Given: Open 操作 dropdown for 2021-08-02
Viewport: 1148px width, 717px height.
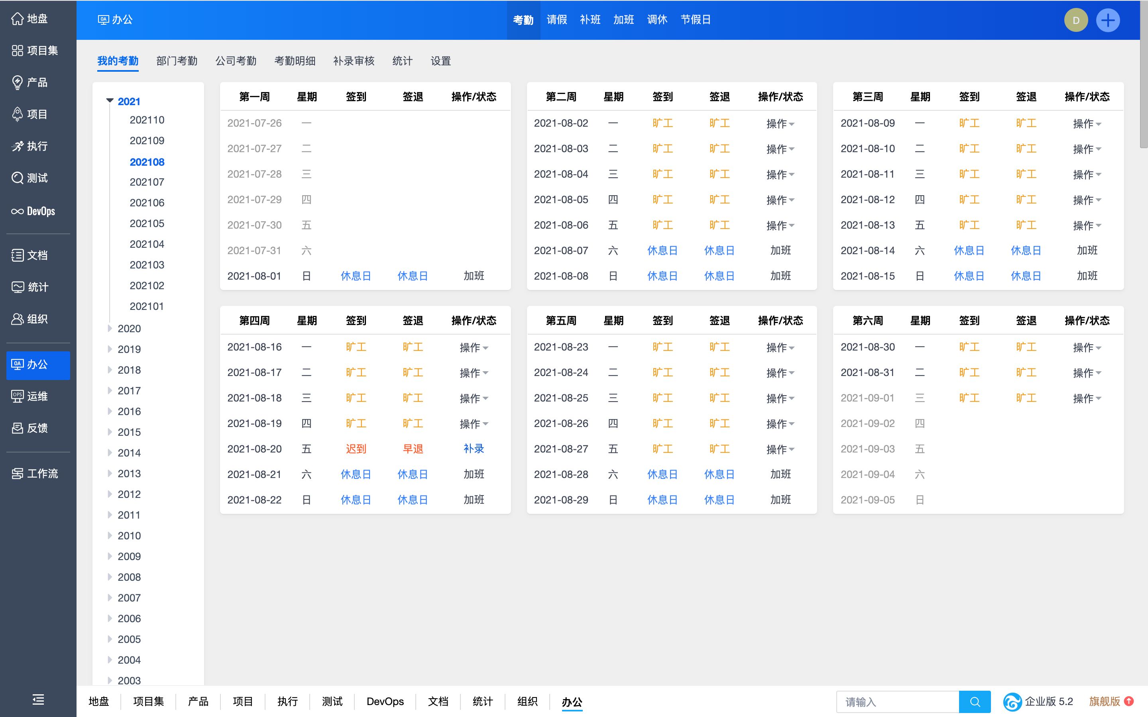Looking at the screenshot, I should 780,124.
